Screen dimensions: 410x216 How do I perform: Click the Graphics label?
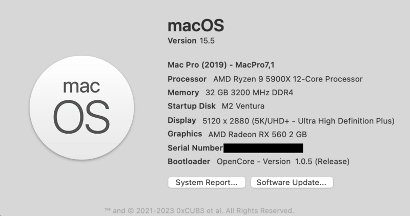(x=185, y=134)
